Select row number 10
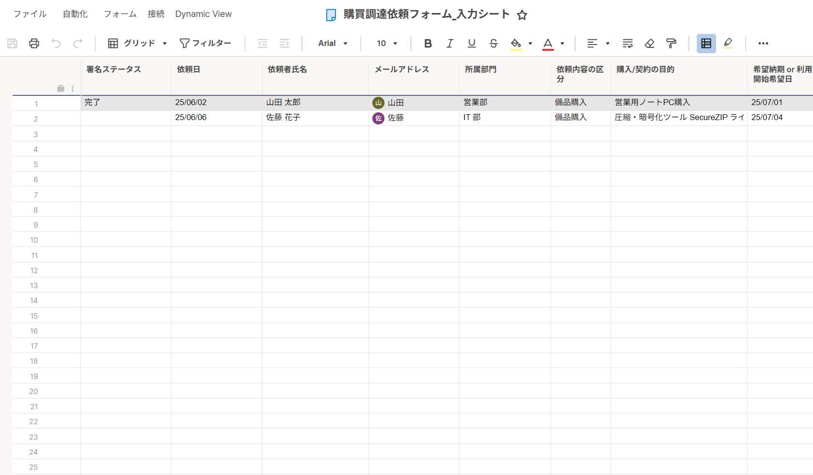 pyautogui.click(x=34, y=240)
